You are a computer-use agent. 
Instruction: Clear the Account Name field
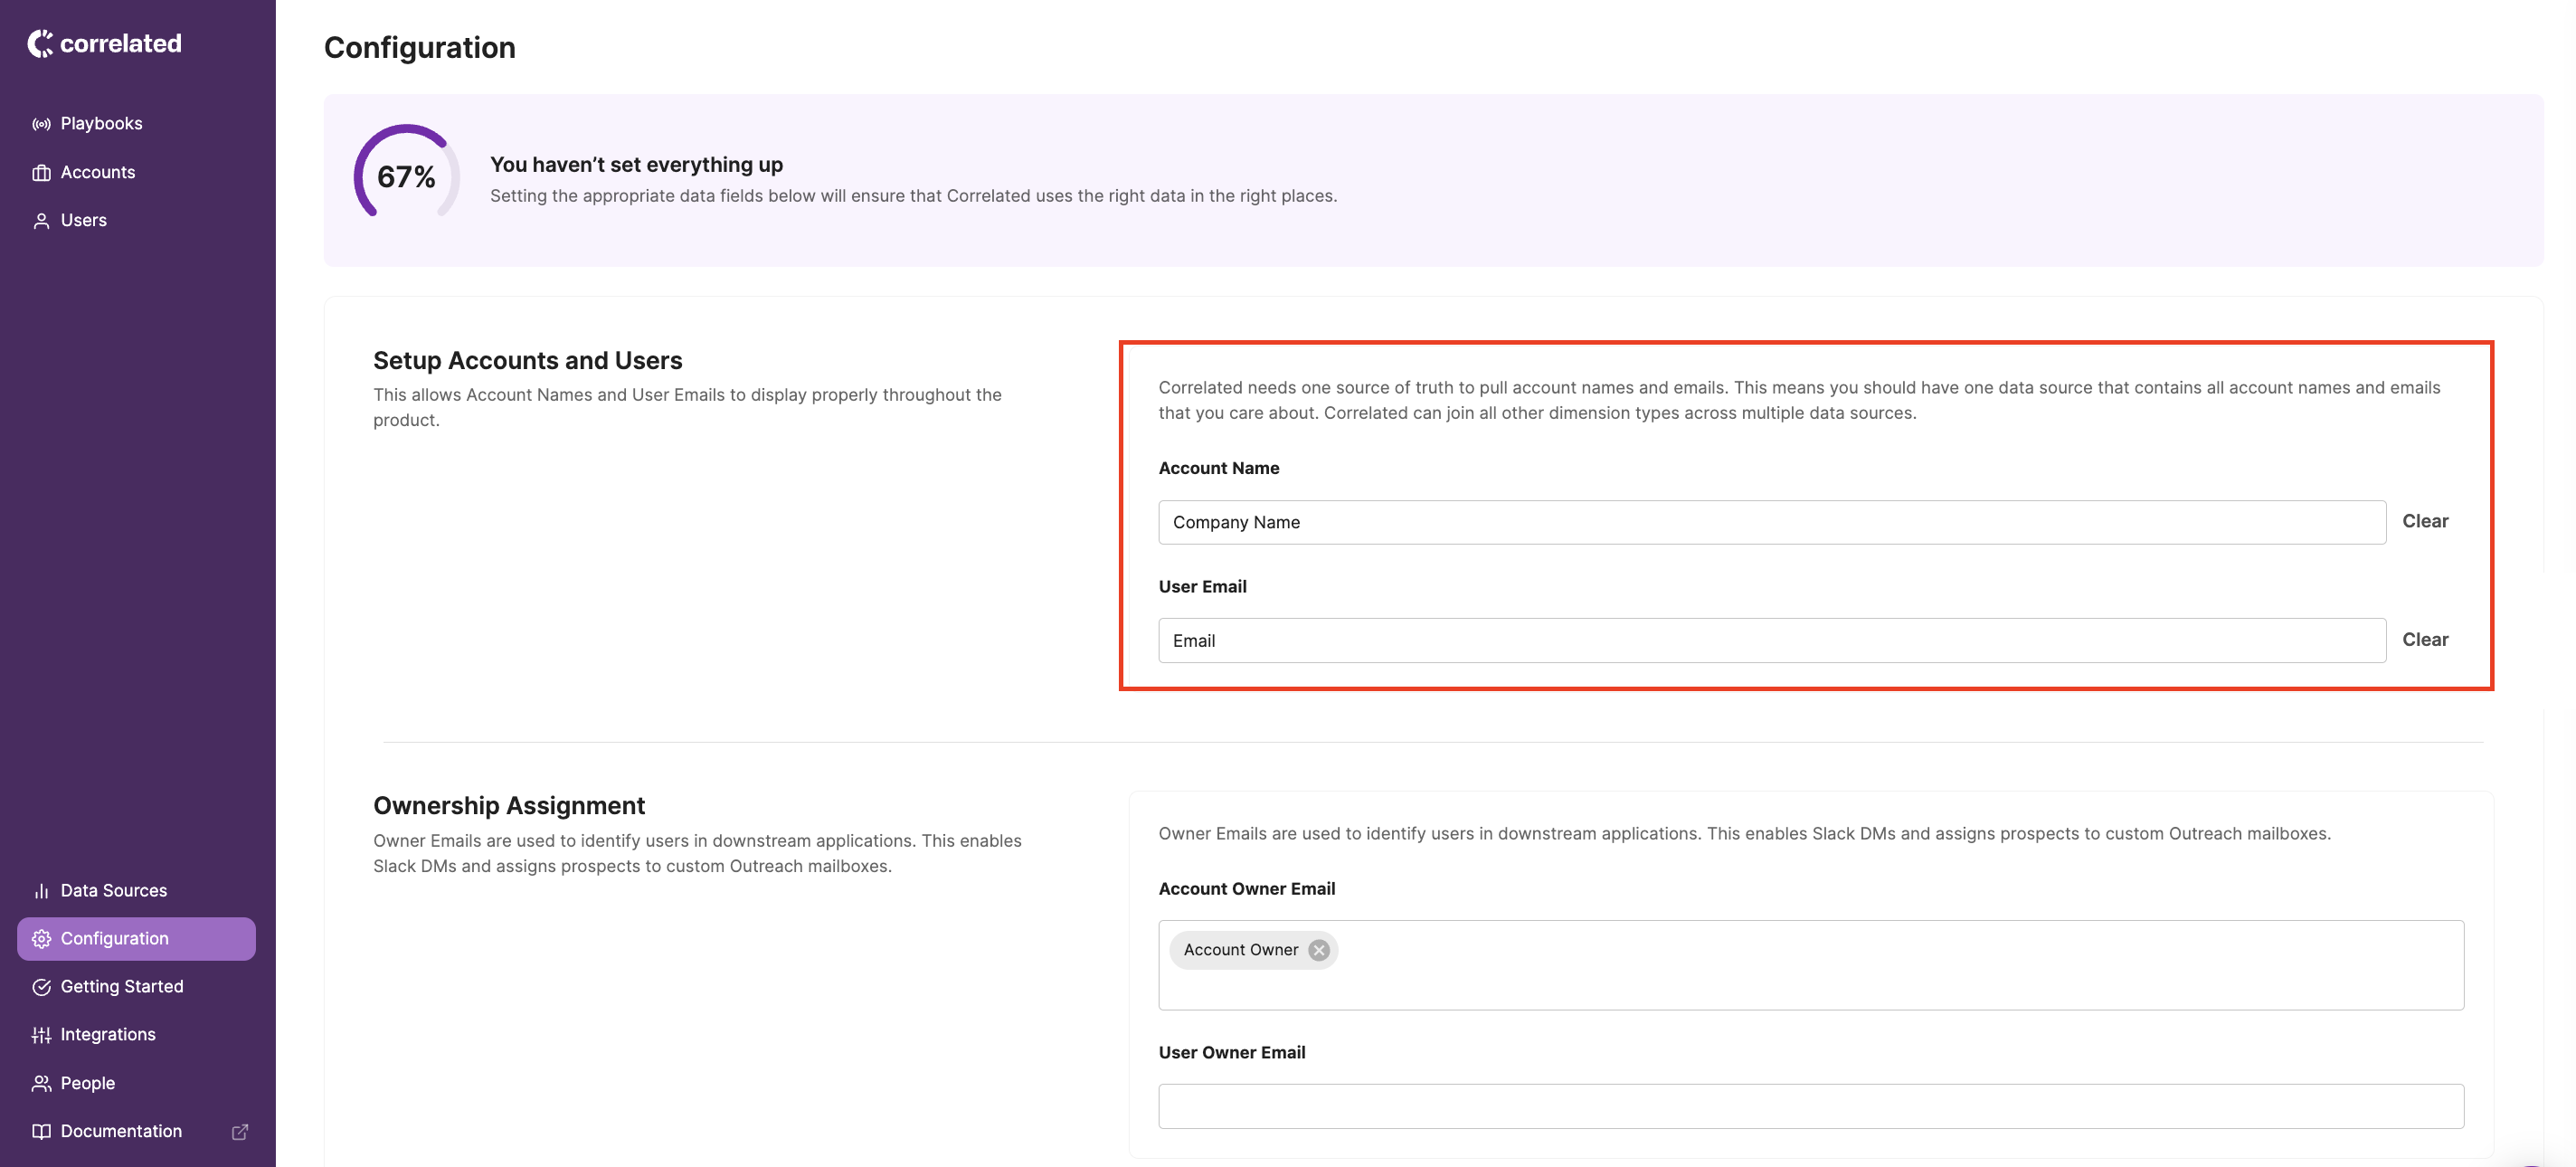(x=2424, y=521)
